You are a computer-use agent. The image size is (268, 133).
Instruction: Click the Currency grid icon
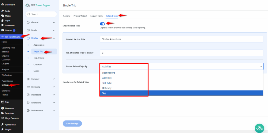(28, 79)
